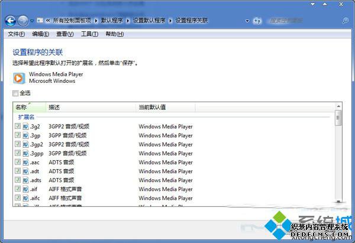The image size is (355, 243).
Task: Uncheck the .aif extension checkbox
Action: pyautogui.click(x=18, y=189)
